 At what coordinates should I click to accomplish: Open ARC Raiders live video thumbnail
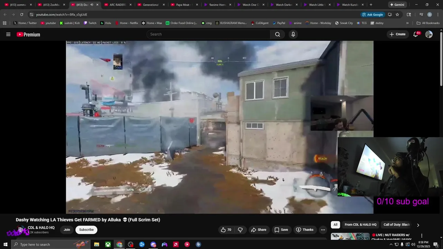click(350, 236)
